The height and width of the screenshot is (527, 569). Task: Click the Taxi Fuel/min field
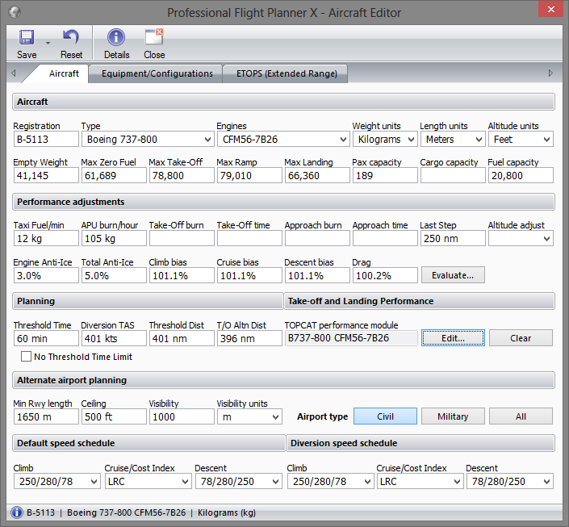click(46, 238)
